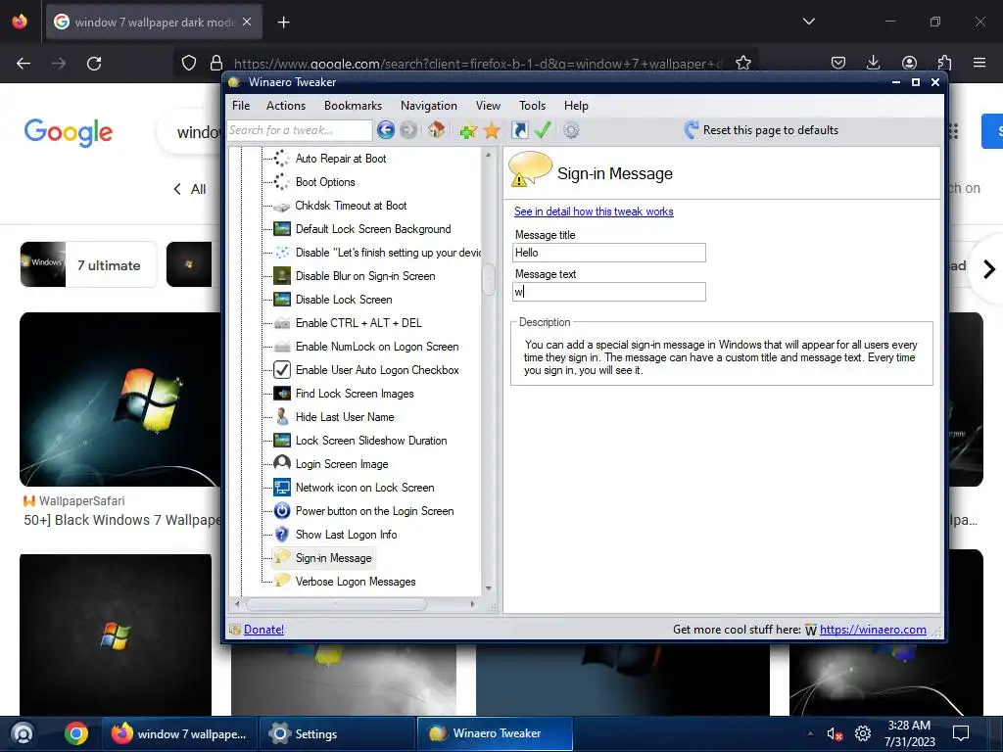This screenshot has width=1003, height=752.
Task: Open bookmarks via gold star icon
Action: [492, 130]
